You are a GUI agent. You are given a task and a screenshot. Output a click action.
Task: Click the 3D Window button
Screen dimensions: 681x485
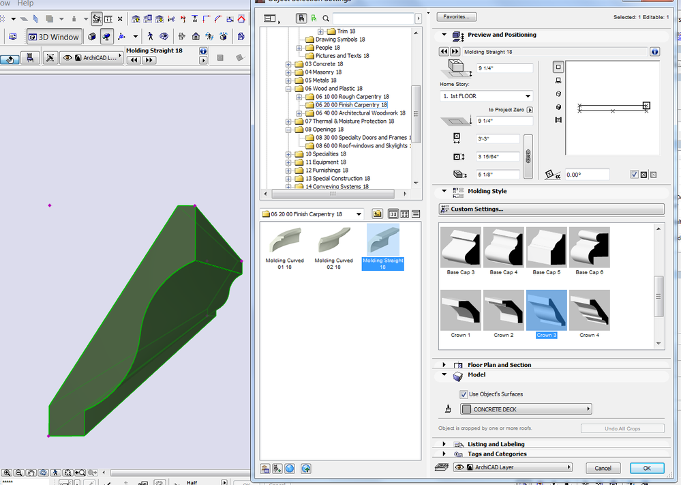54,37
